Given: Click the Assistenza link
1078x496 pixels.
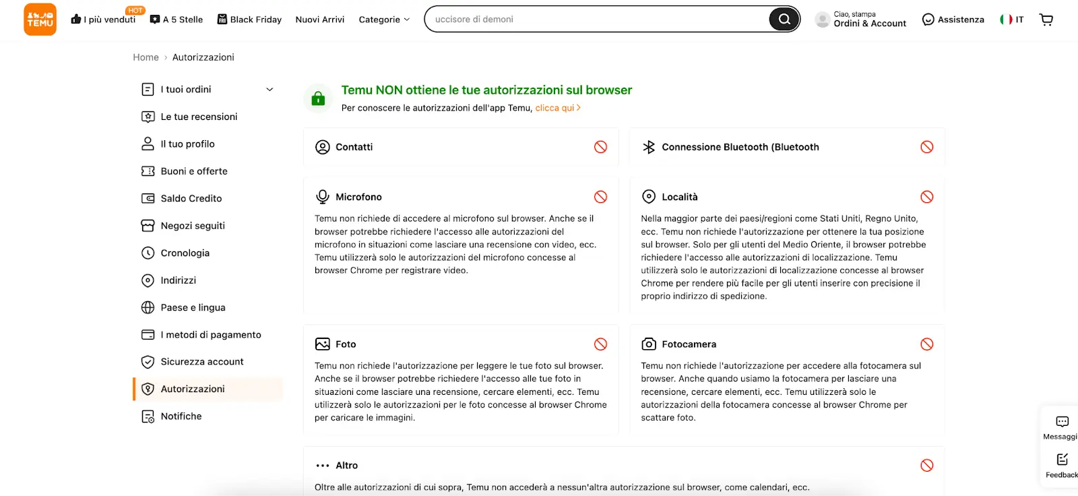Looking at the screenshot, I should tap(961, 20).
